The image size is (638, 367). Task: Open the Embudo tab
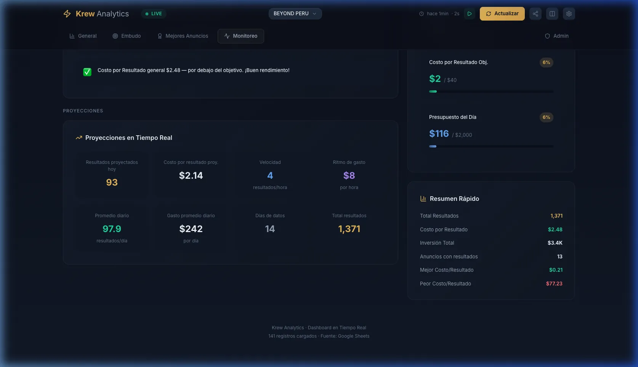127,36
